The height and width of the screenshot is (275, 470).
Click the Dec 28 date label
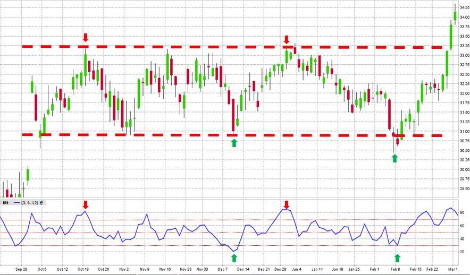[280, 269]
